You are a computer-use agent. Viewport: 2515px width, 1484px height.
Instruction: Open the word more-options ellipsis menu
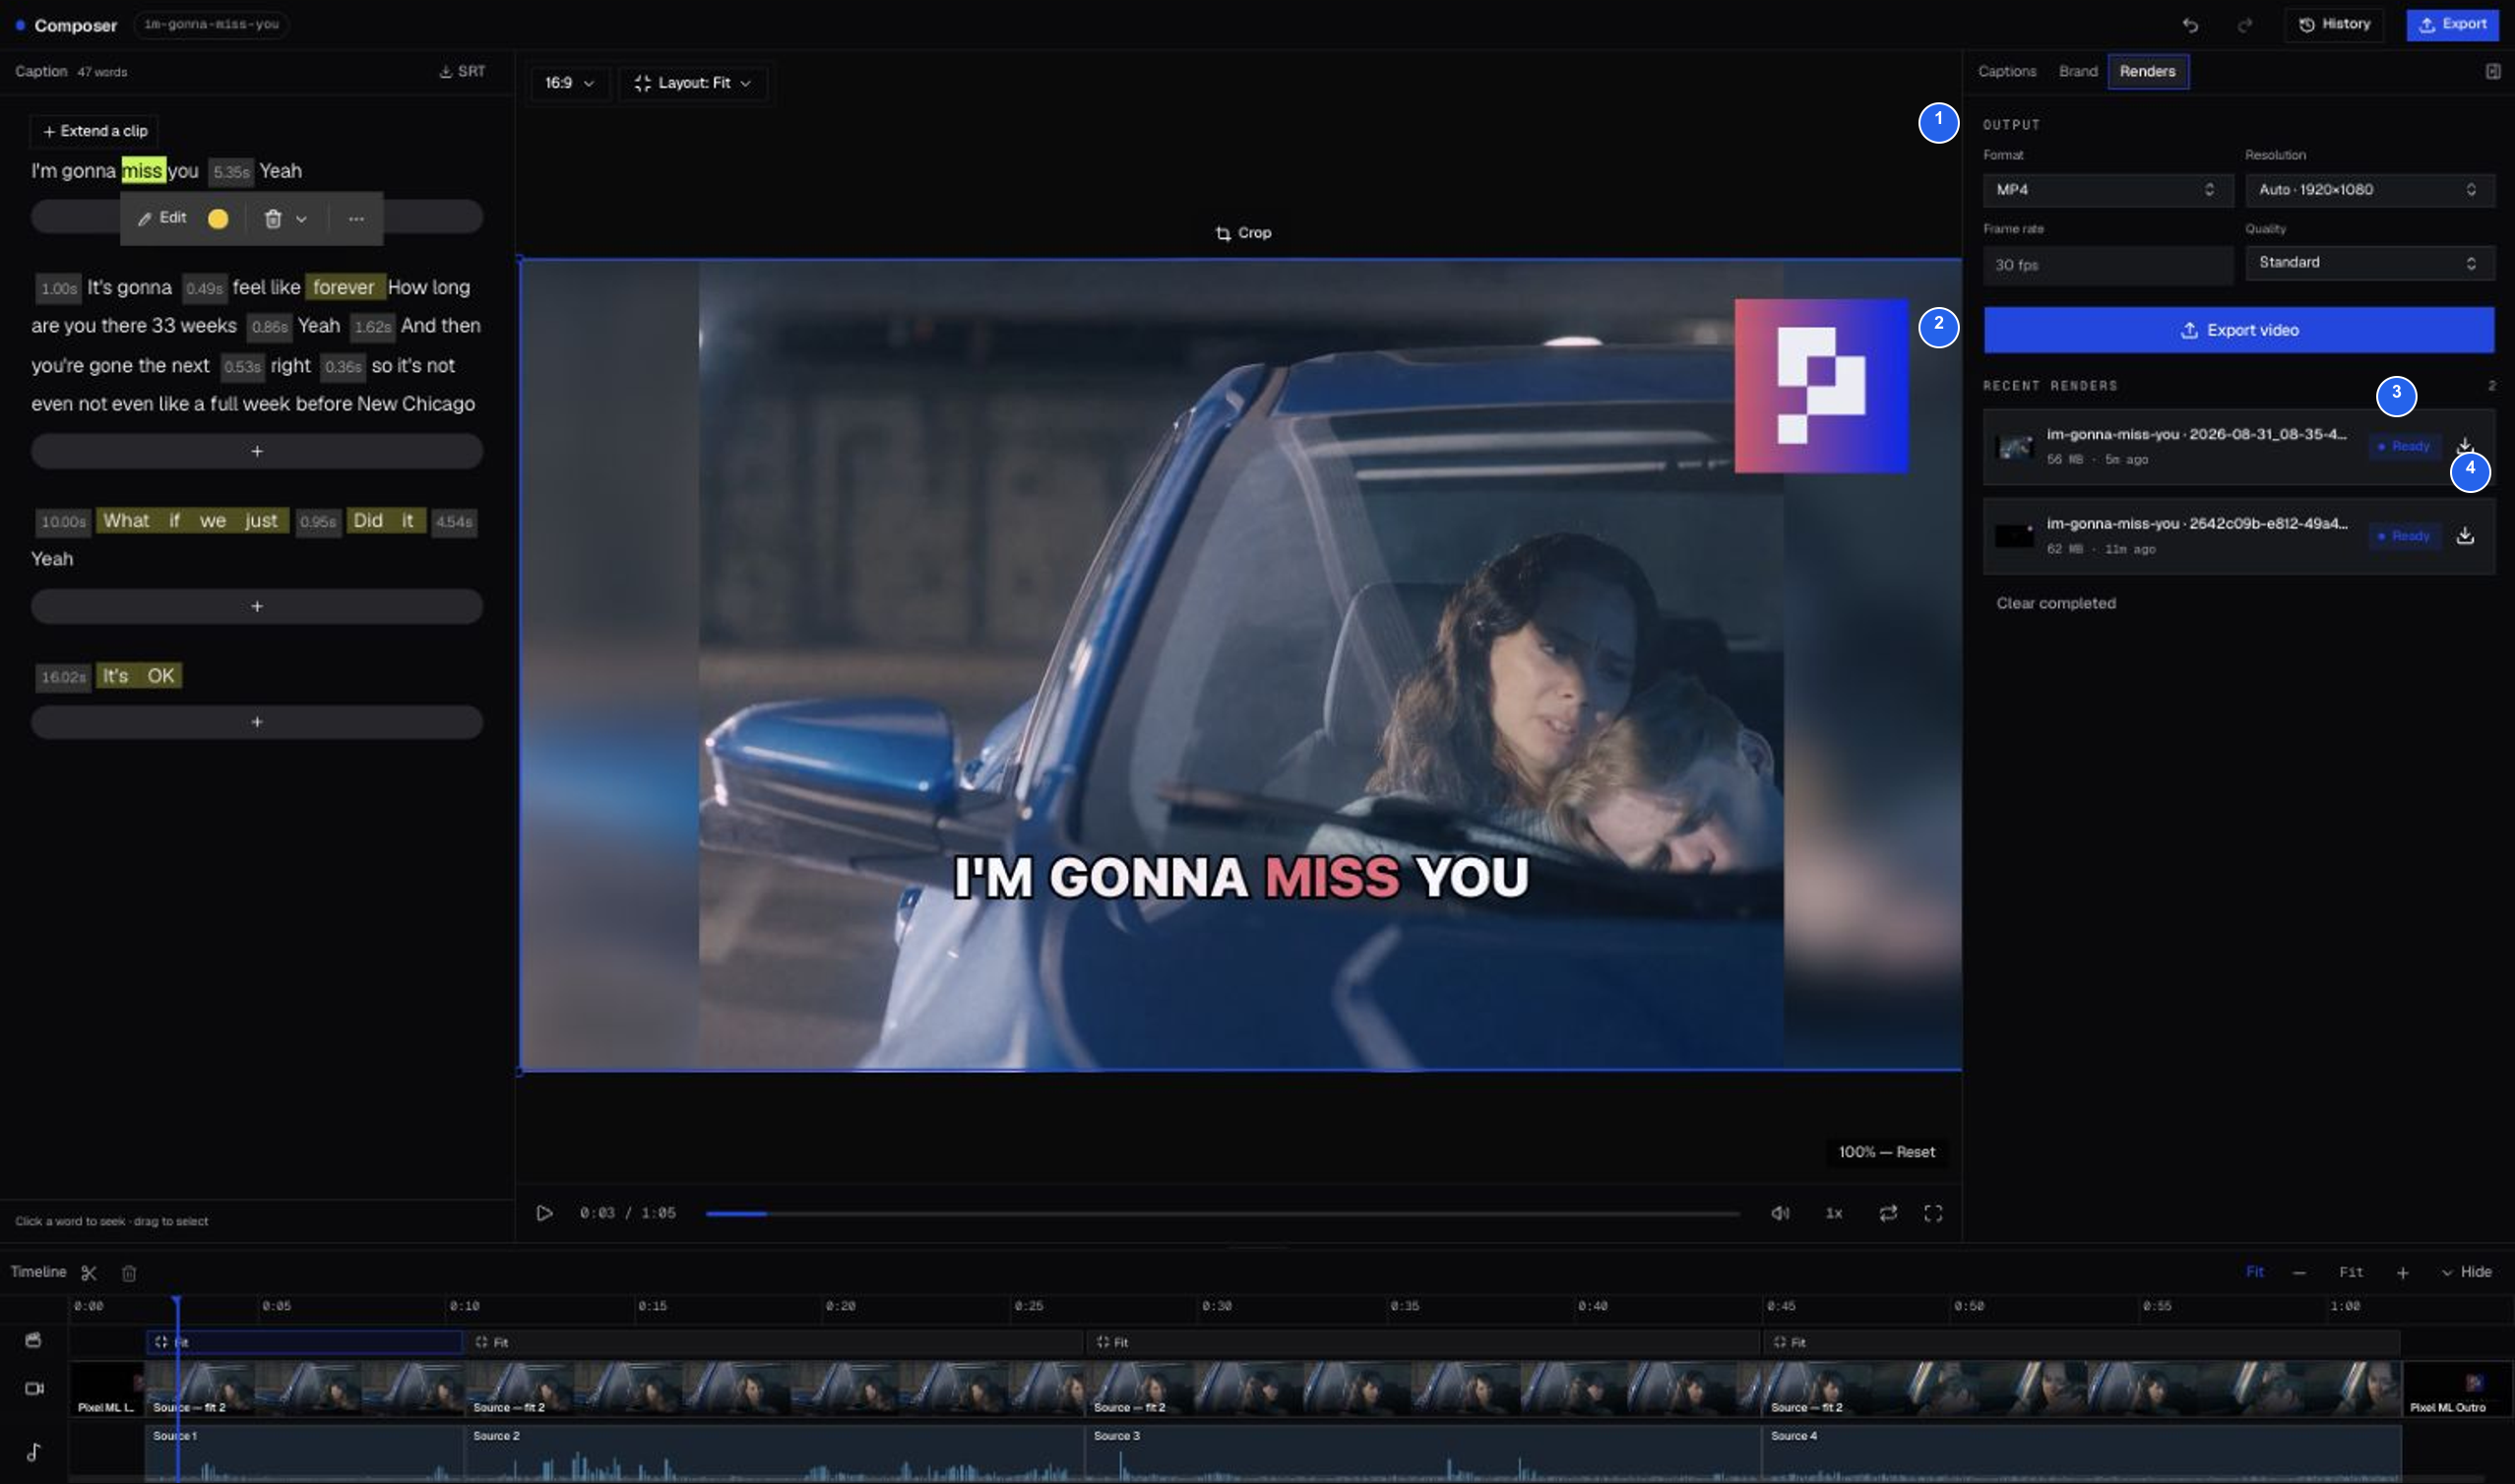356,218
